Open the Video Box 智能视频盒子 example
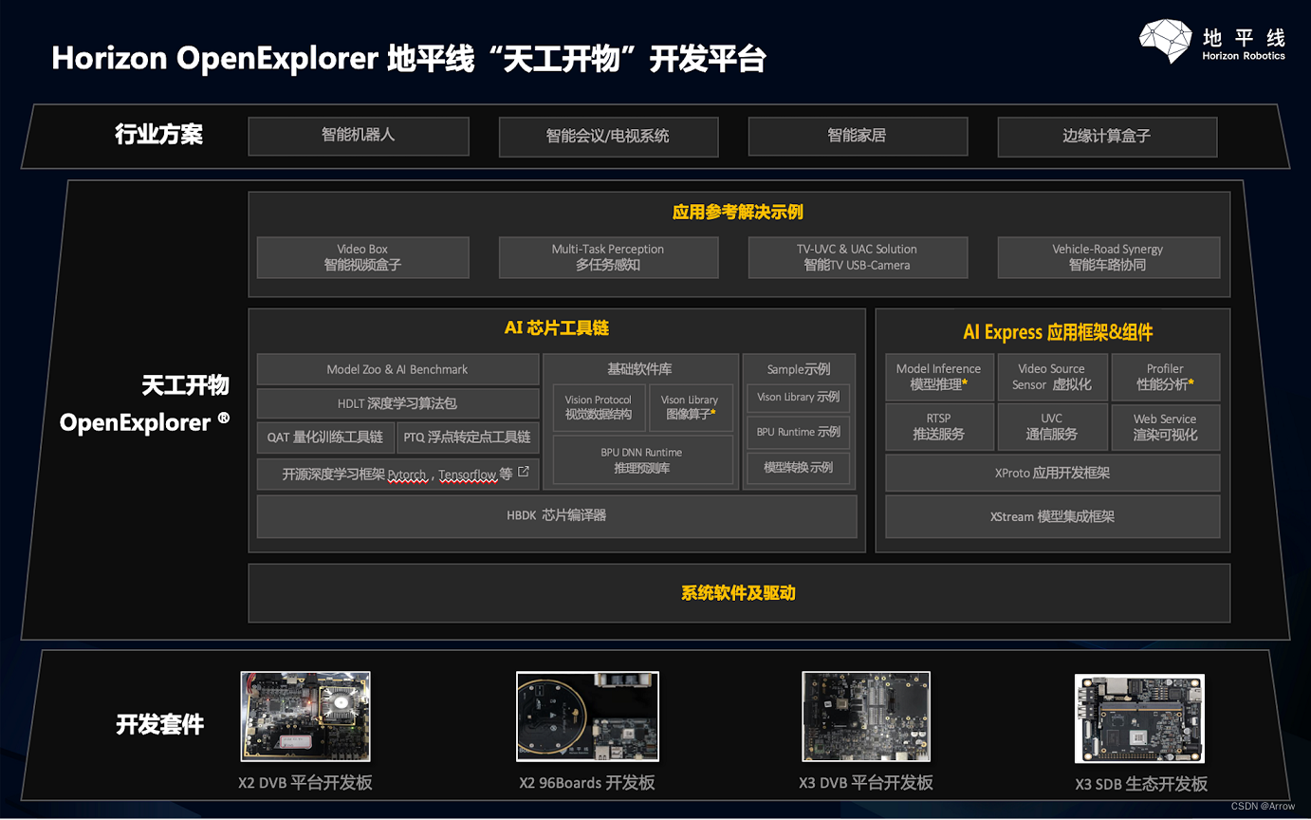This screenshot has width=1311, height=820. pos(363,257)
